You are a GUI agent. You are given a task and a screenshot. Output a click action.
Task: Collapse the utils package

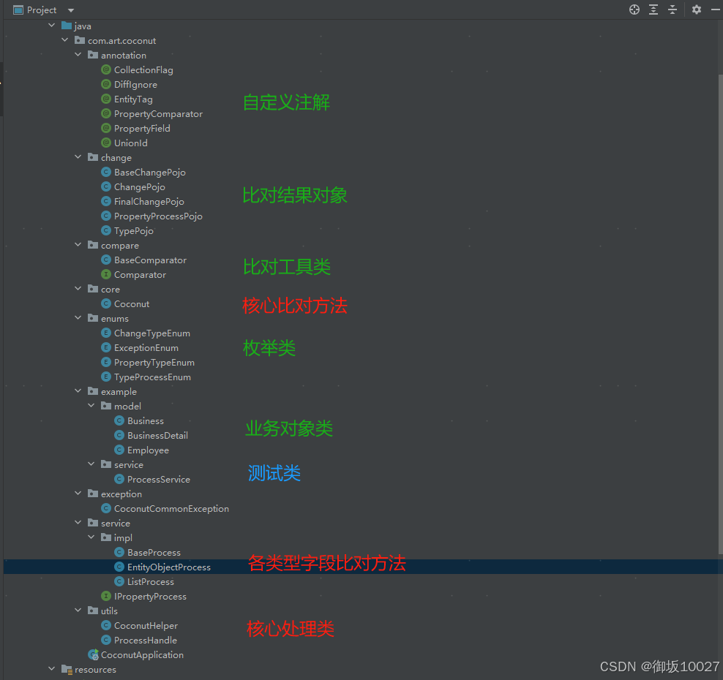coord(78,611)
